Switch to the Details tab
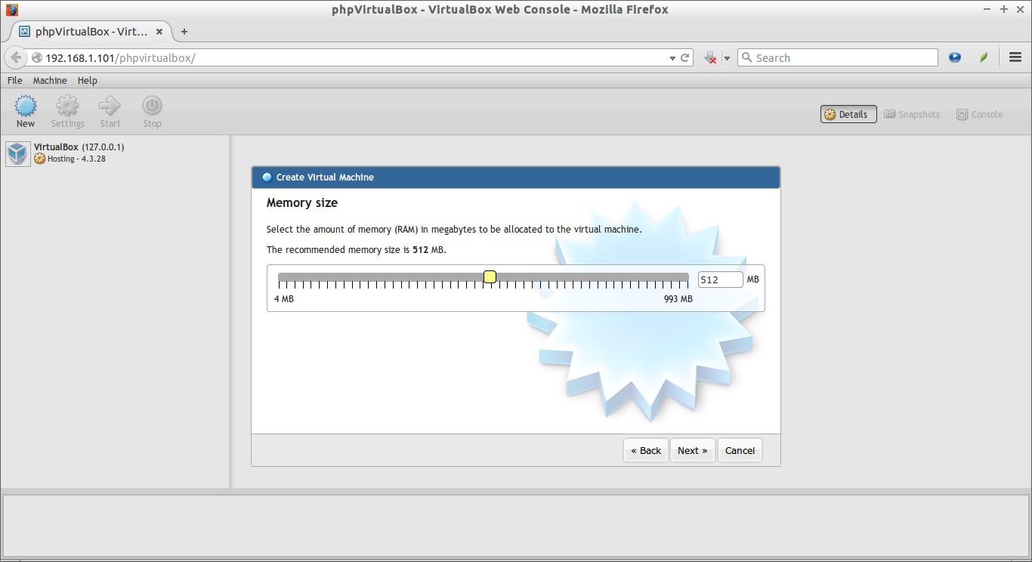The height and width of the screenshot is (562, 1032). [x=848, y=114]
